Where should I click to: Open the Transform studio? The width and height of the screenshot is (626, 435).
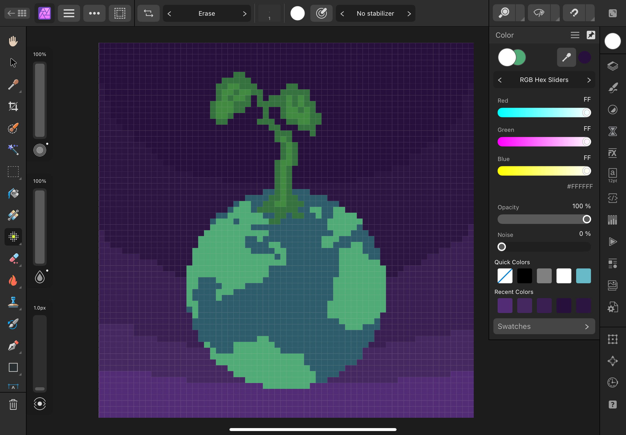pos(612,339)
